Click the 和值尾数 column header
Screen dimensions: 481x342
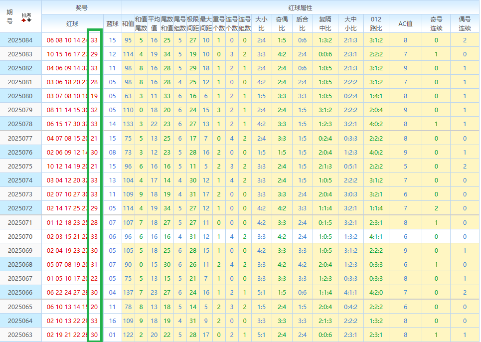click(x=141, y=23)
